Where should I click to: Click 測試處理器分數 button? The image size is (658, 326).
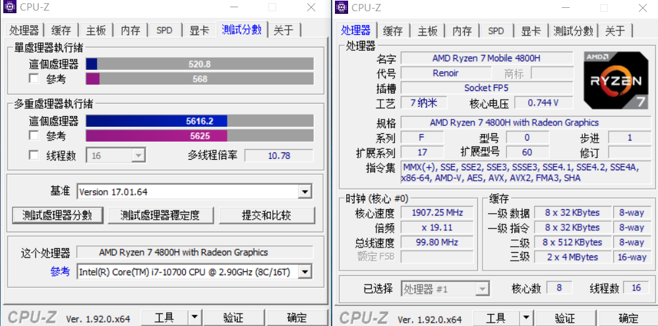click(x=57, y=215)
